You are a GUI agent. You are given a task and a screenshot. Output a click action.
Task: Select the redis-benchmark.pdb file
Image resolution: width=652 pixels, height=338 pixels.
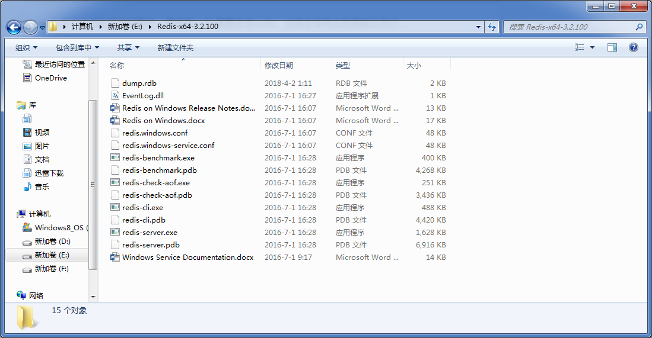tap(159, 170)
